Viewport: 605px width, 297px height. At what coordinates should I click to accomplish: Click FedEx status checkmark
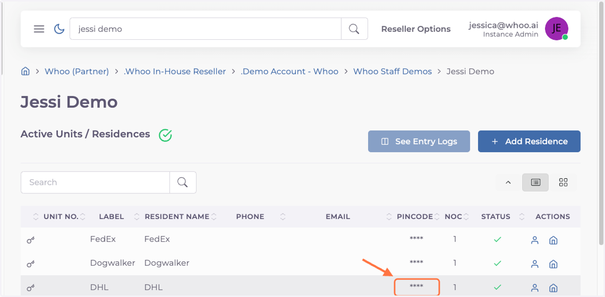coord(498,240)
